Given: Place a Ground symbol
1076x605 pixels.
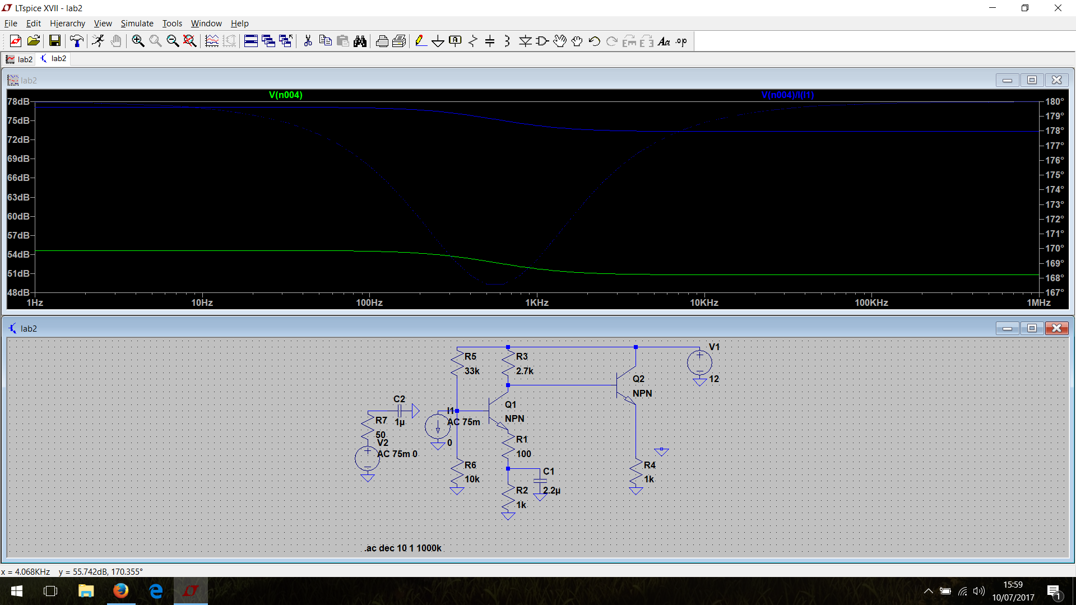Looking at the screenshot, I should point(438,41).
